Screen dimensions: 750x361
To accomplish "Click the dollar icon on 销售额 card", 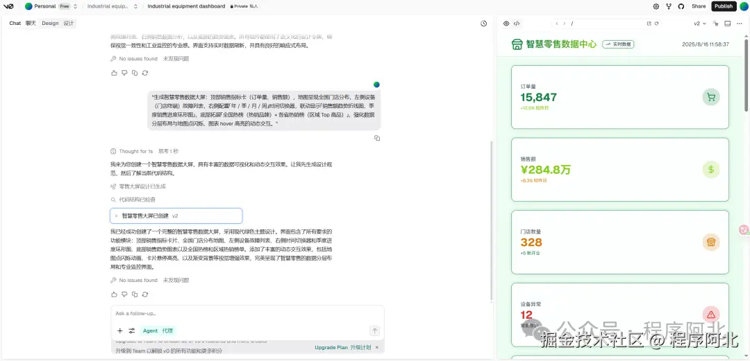I will tap(711, 170).
